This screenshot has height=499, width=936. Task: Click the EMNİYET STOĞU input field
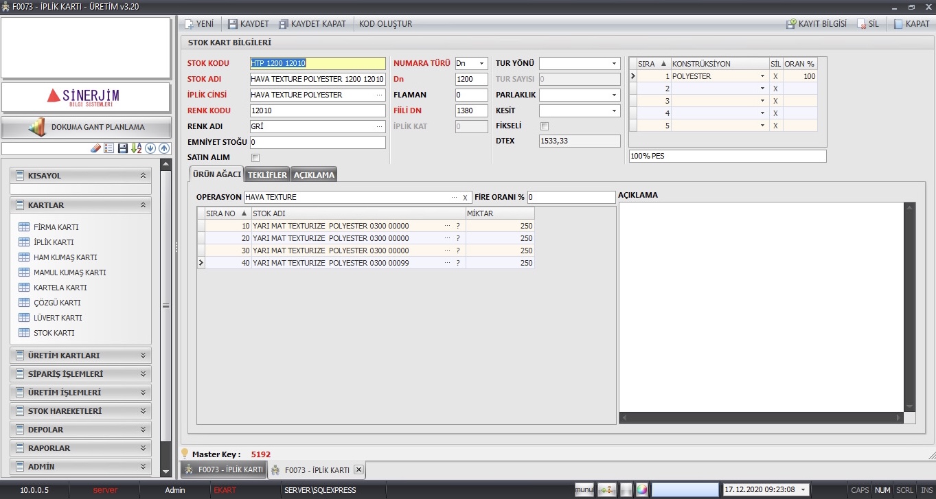click(x=317, y=142)
